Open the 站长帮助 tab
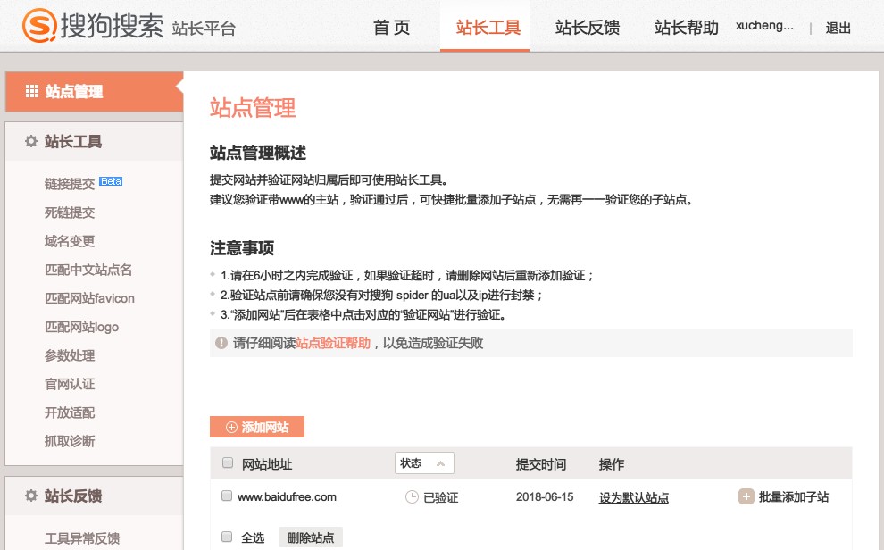The width and height of the screenshot is (884, 550). click(x=686, y=28)
